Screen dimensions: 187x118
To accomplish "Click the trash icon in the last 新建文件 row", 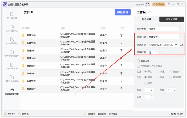I will click(x=122, y=89).
